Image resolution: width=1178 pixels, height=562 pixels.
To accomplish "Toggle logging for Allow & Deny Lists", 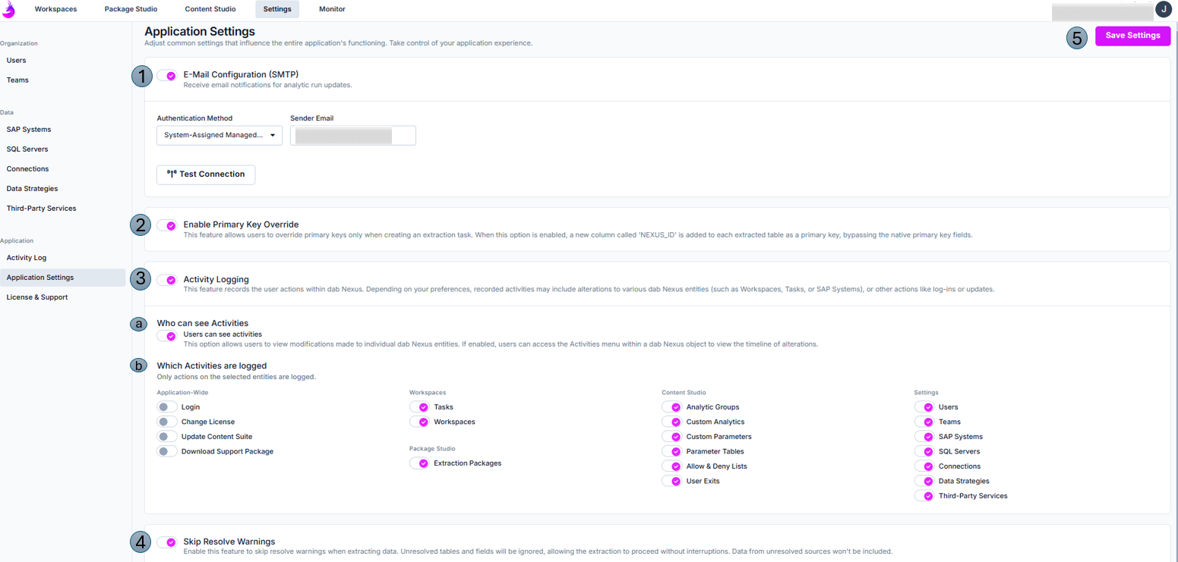I will (671, 466).
